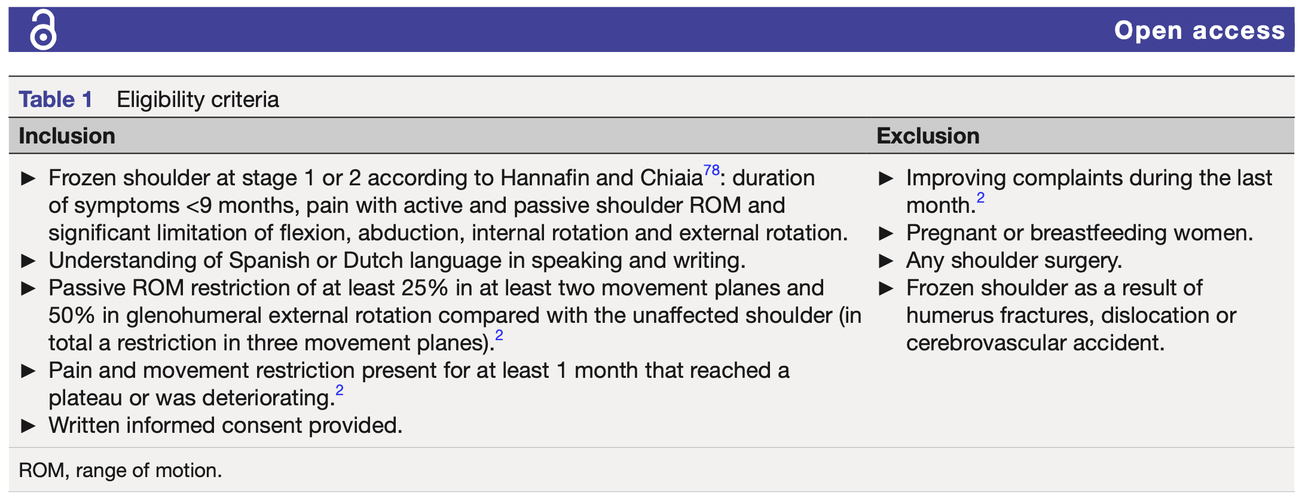The width and height of the screenshot is (1302, 501).
Task: Click the arrow bullet before "Any shoulder surgery"
Action: (x=886, y=261)
